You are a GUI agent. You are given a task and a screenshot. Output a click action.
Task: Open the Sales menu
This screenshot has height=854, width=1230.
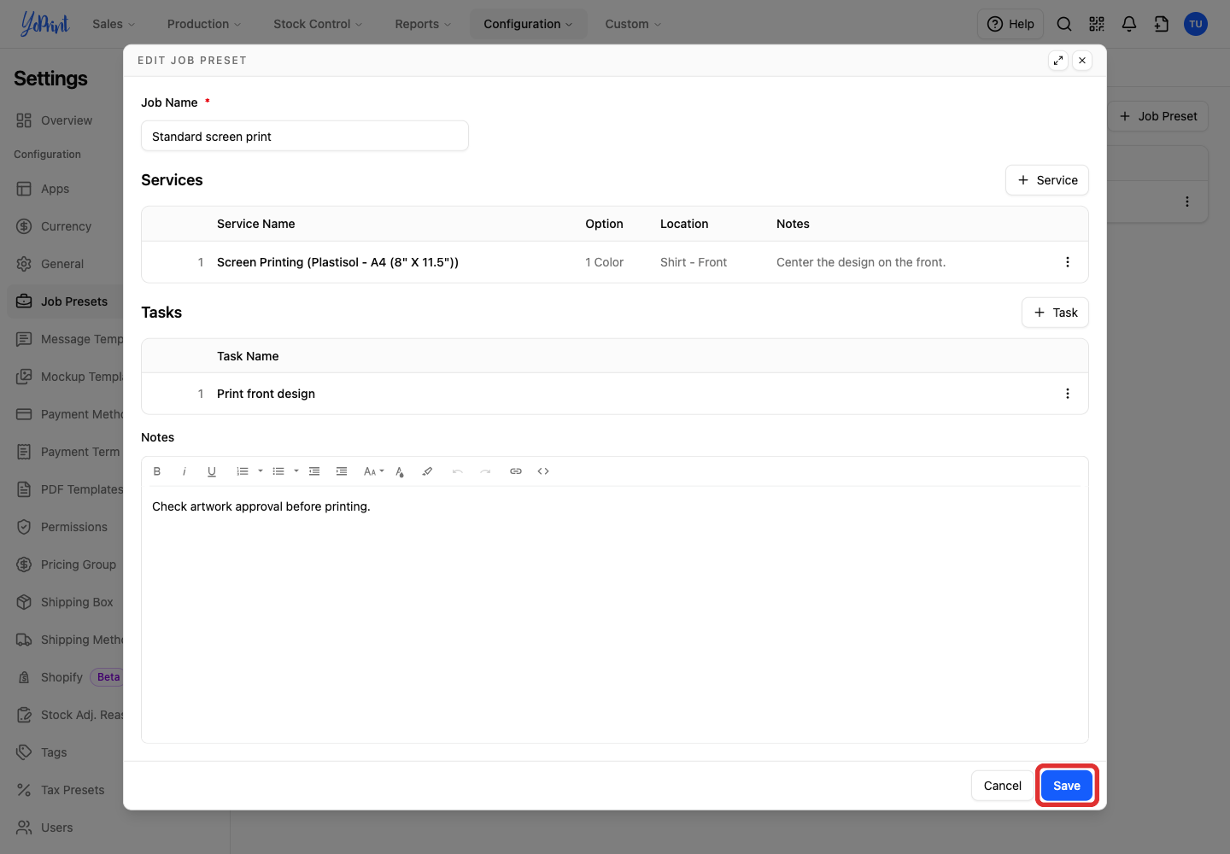click(x=114, y=24)
